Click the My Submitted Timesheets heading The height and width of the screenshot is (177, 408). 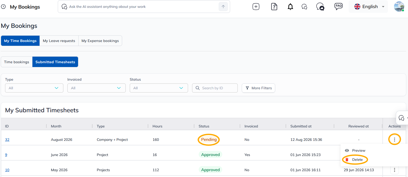[42, 110]
